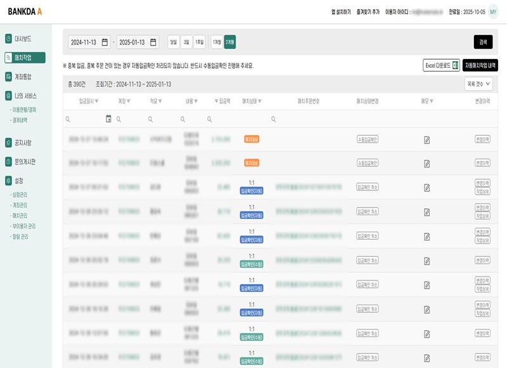Open 부이용자 관리 under 설정
Viewport: 507px width, 368px height.
(x=23, y=226)
